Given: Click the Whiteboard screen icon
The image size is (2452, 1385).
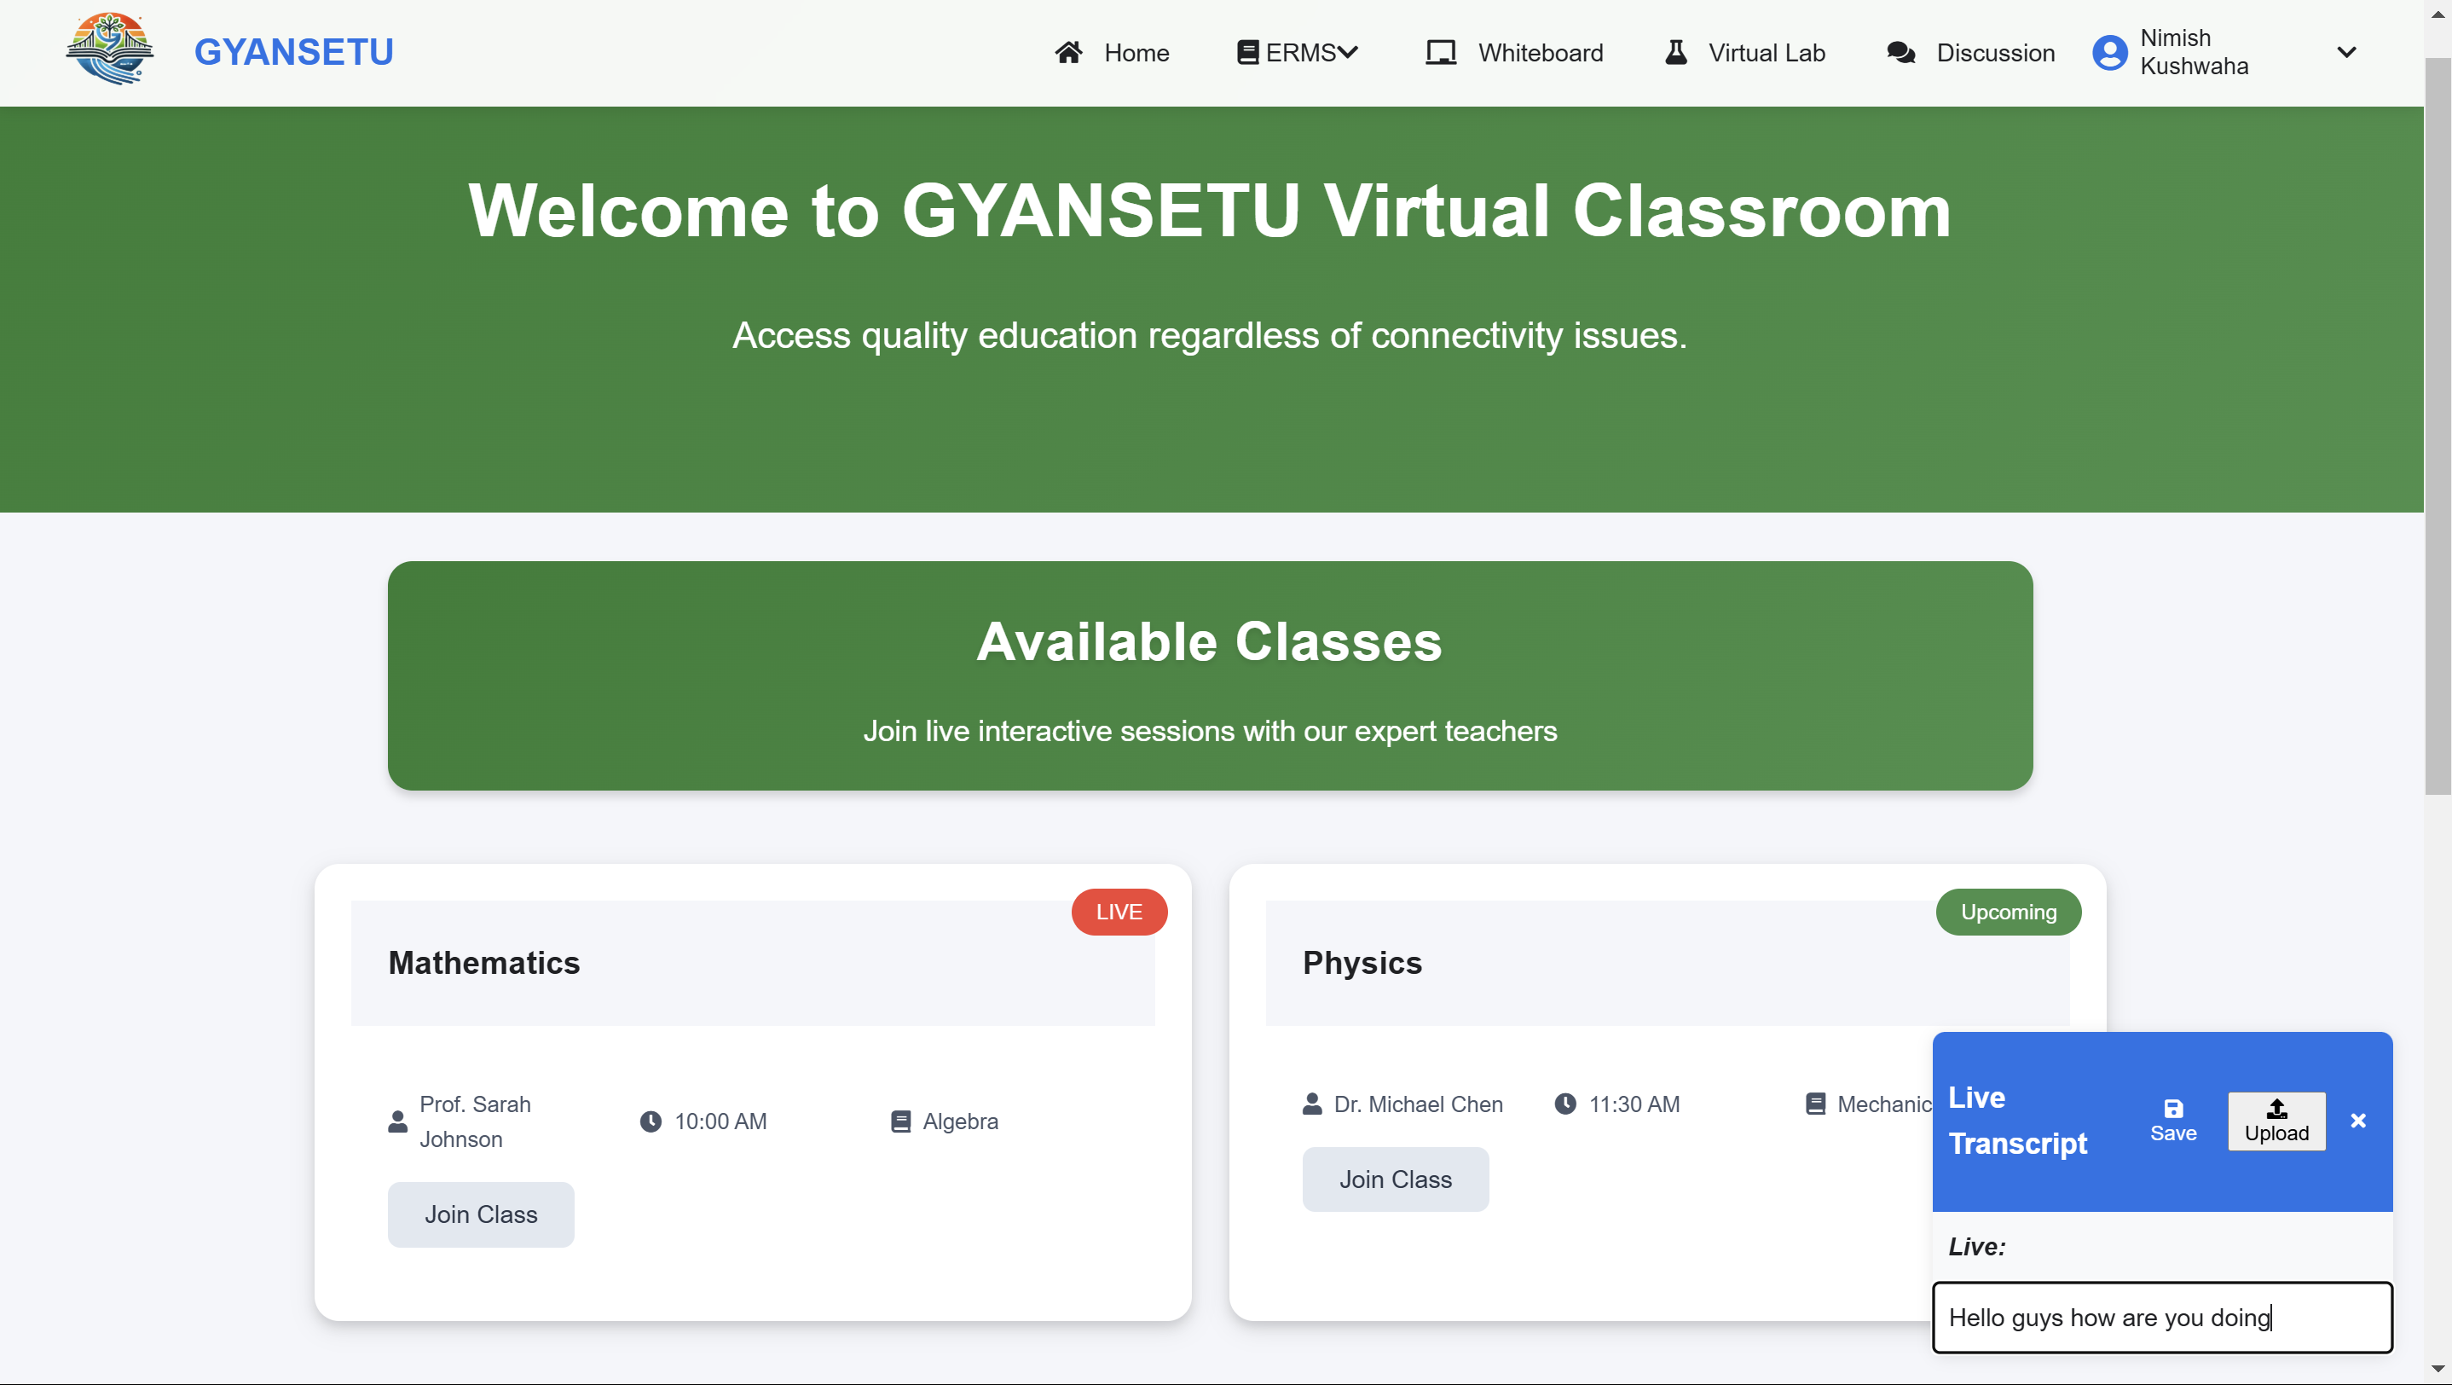Looking at the screenshot, I should pos(1440,52).
